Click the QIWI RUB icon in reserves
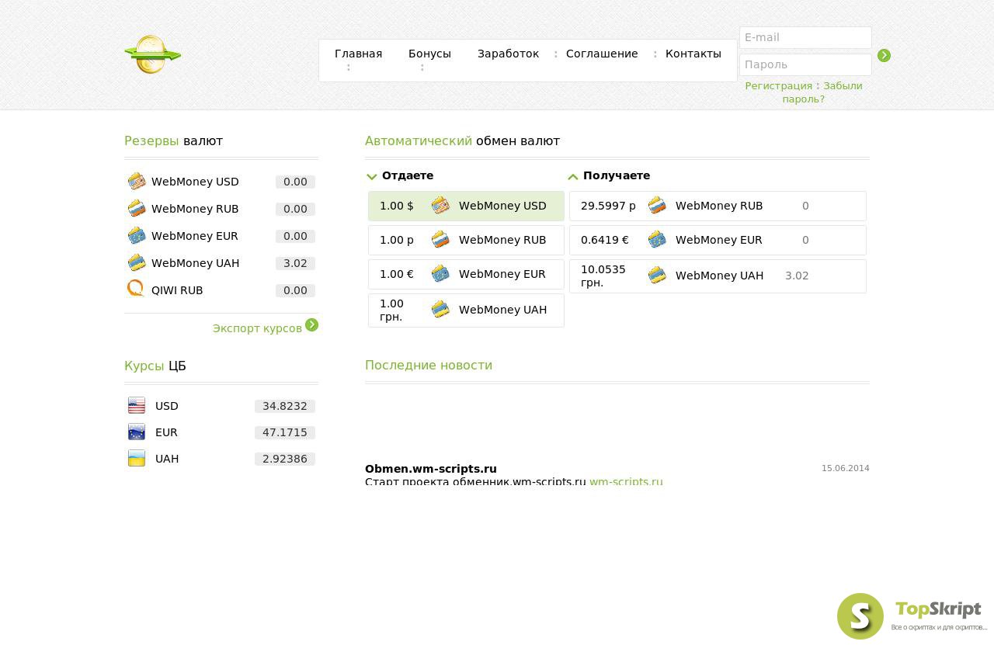 (136, 289)
